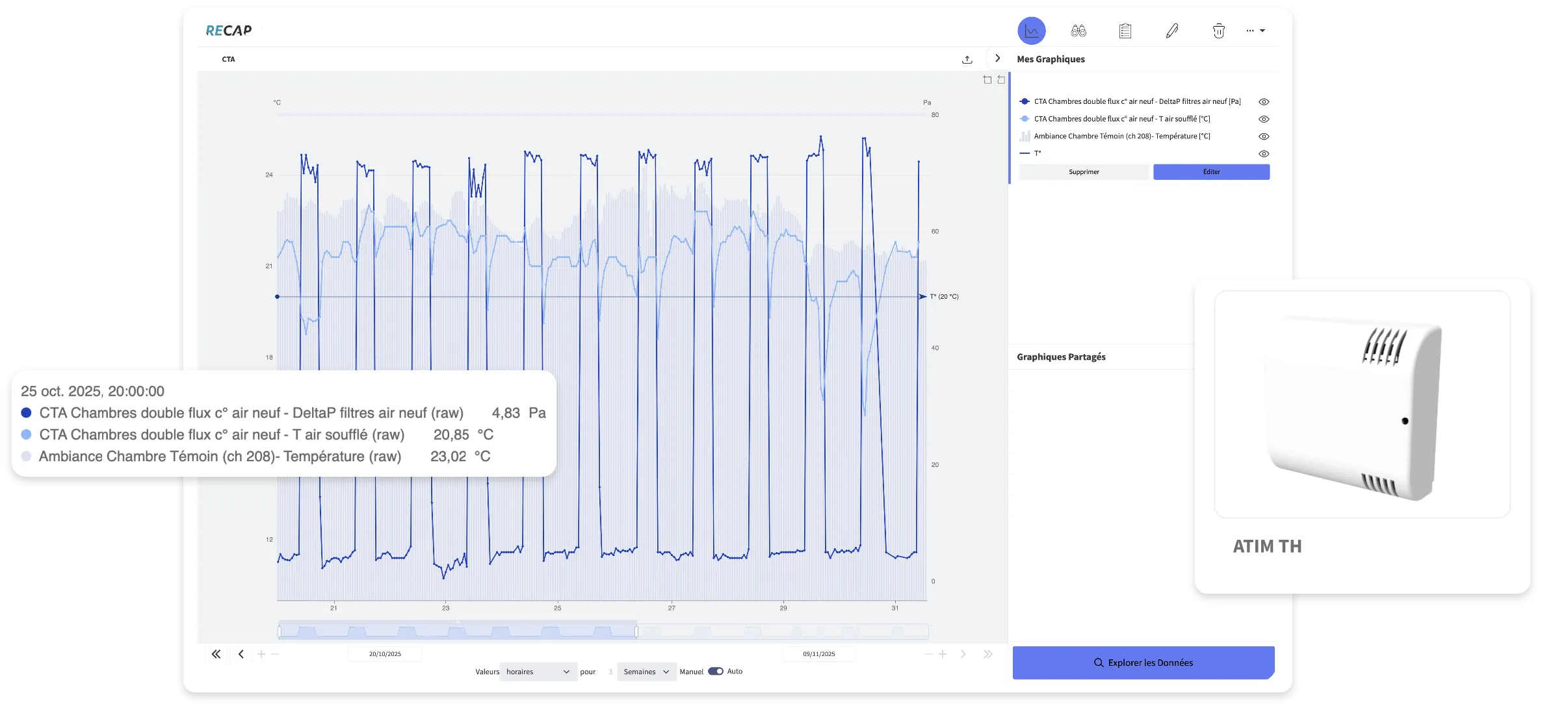Go to previous period with single left arrow
Viewport: 1542px width, 708px height.
pos(241,654)
